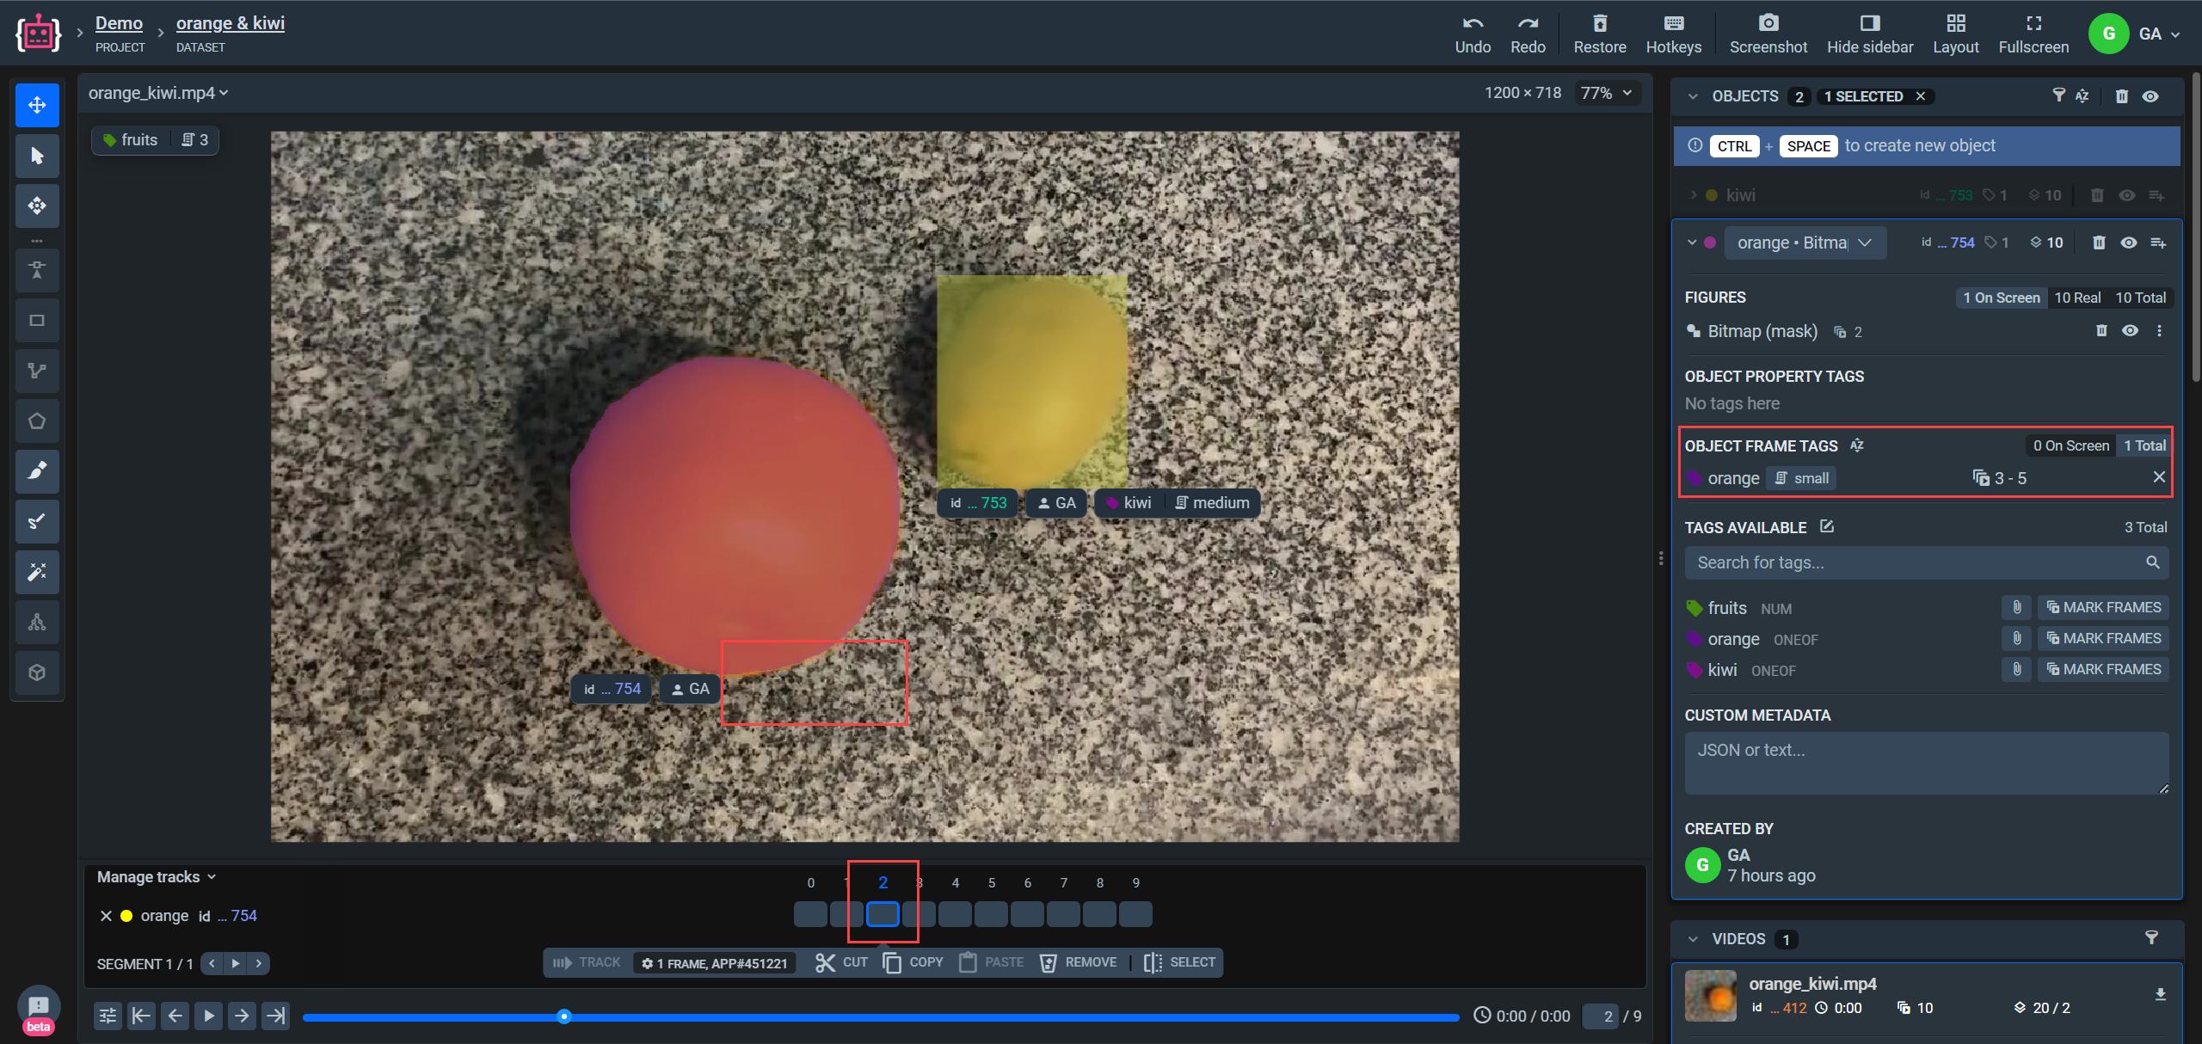Screen dimensions: 2202x1044
Task: Click MARK FRAMES for kiwi tag
Action: 2103,669
